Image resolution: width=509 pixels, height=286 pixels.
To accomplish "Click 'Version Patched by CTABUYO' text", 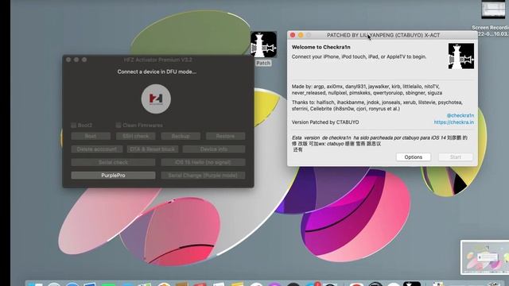I will (x=325, y=122).
